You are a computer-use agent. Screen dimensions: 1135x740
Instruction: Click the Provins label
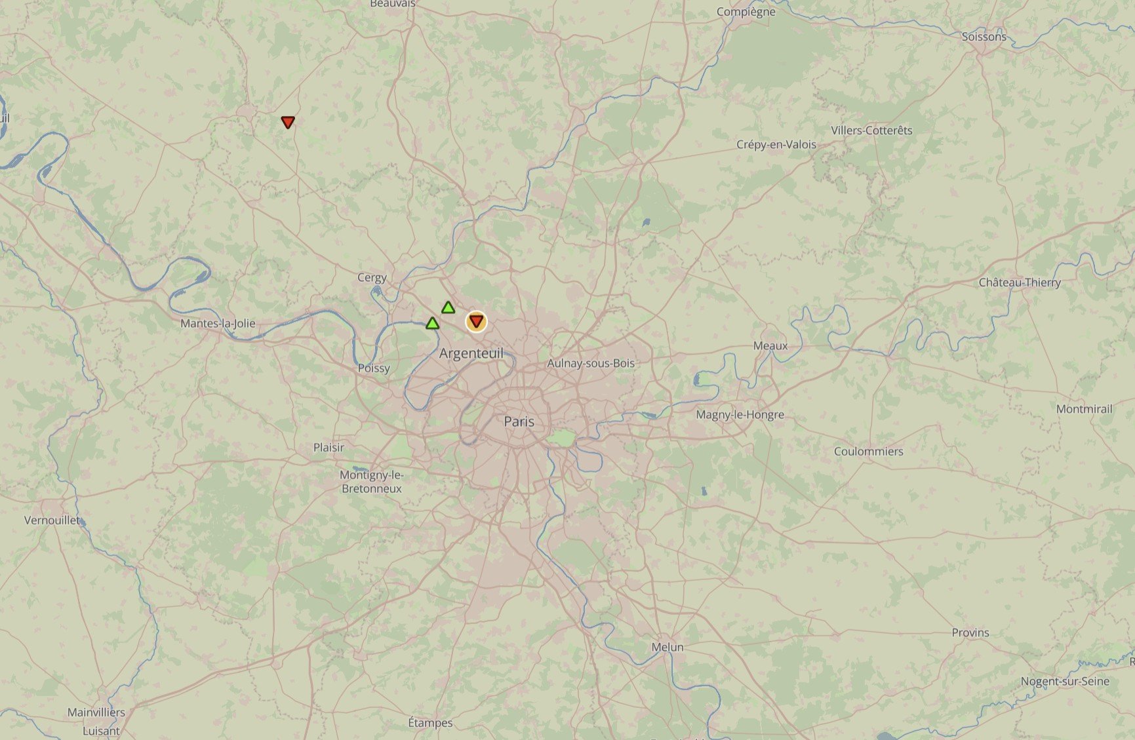(x=970, y=633)
